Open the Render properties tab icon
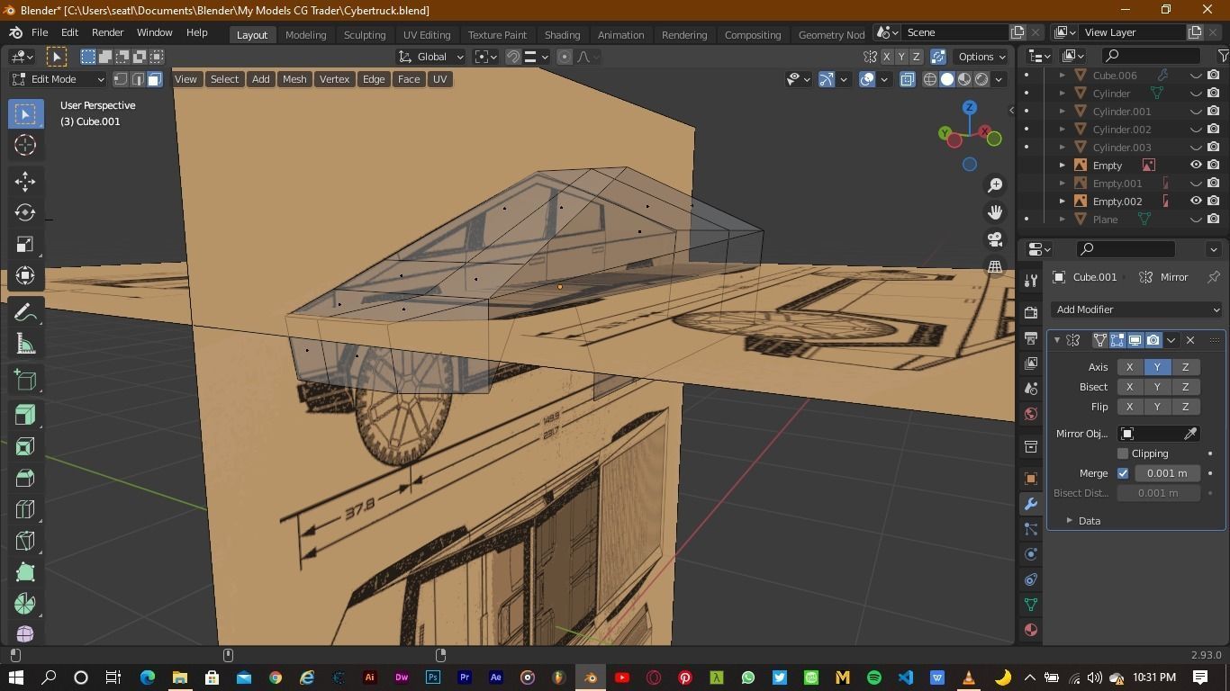1230x691 pixels. (x=1031, y=312)
